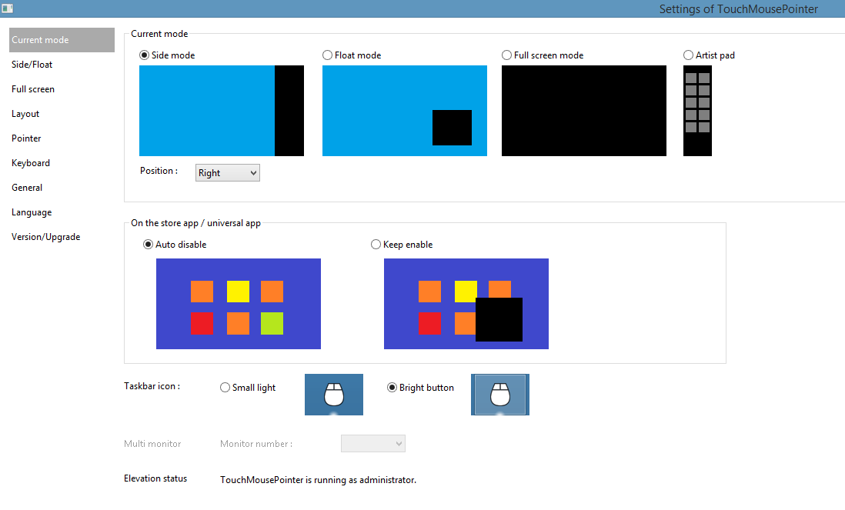Click the Bright button mouse icon preview
The width and height of the screenshot is (845, 510).
[x=500, y=395]
